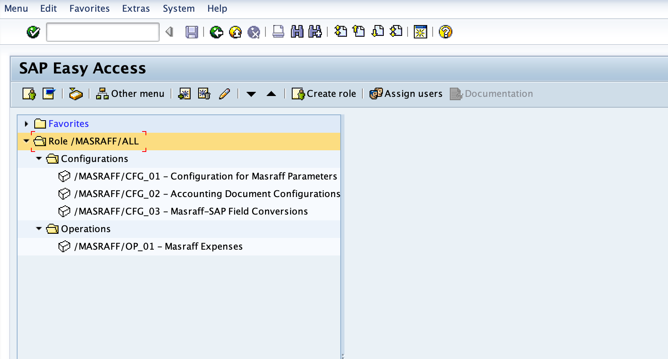Image resolution: width=668 pixels, height=359 pixels.
Task: Click the Assign users button
Action: (x=406, y=94)
